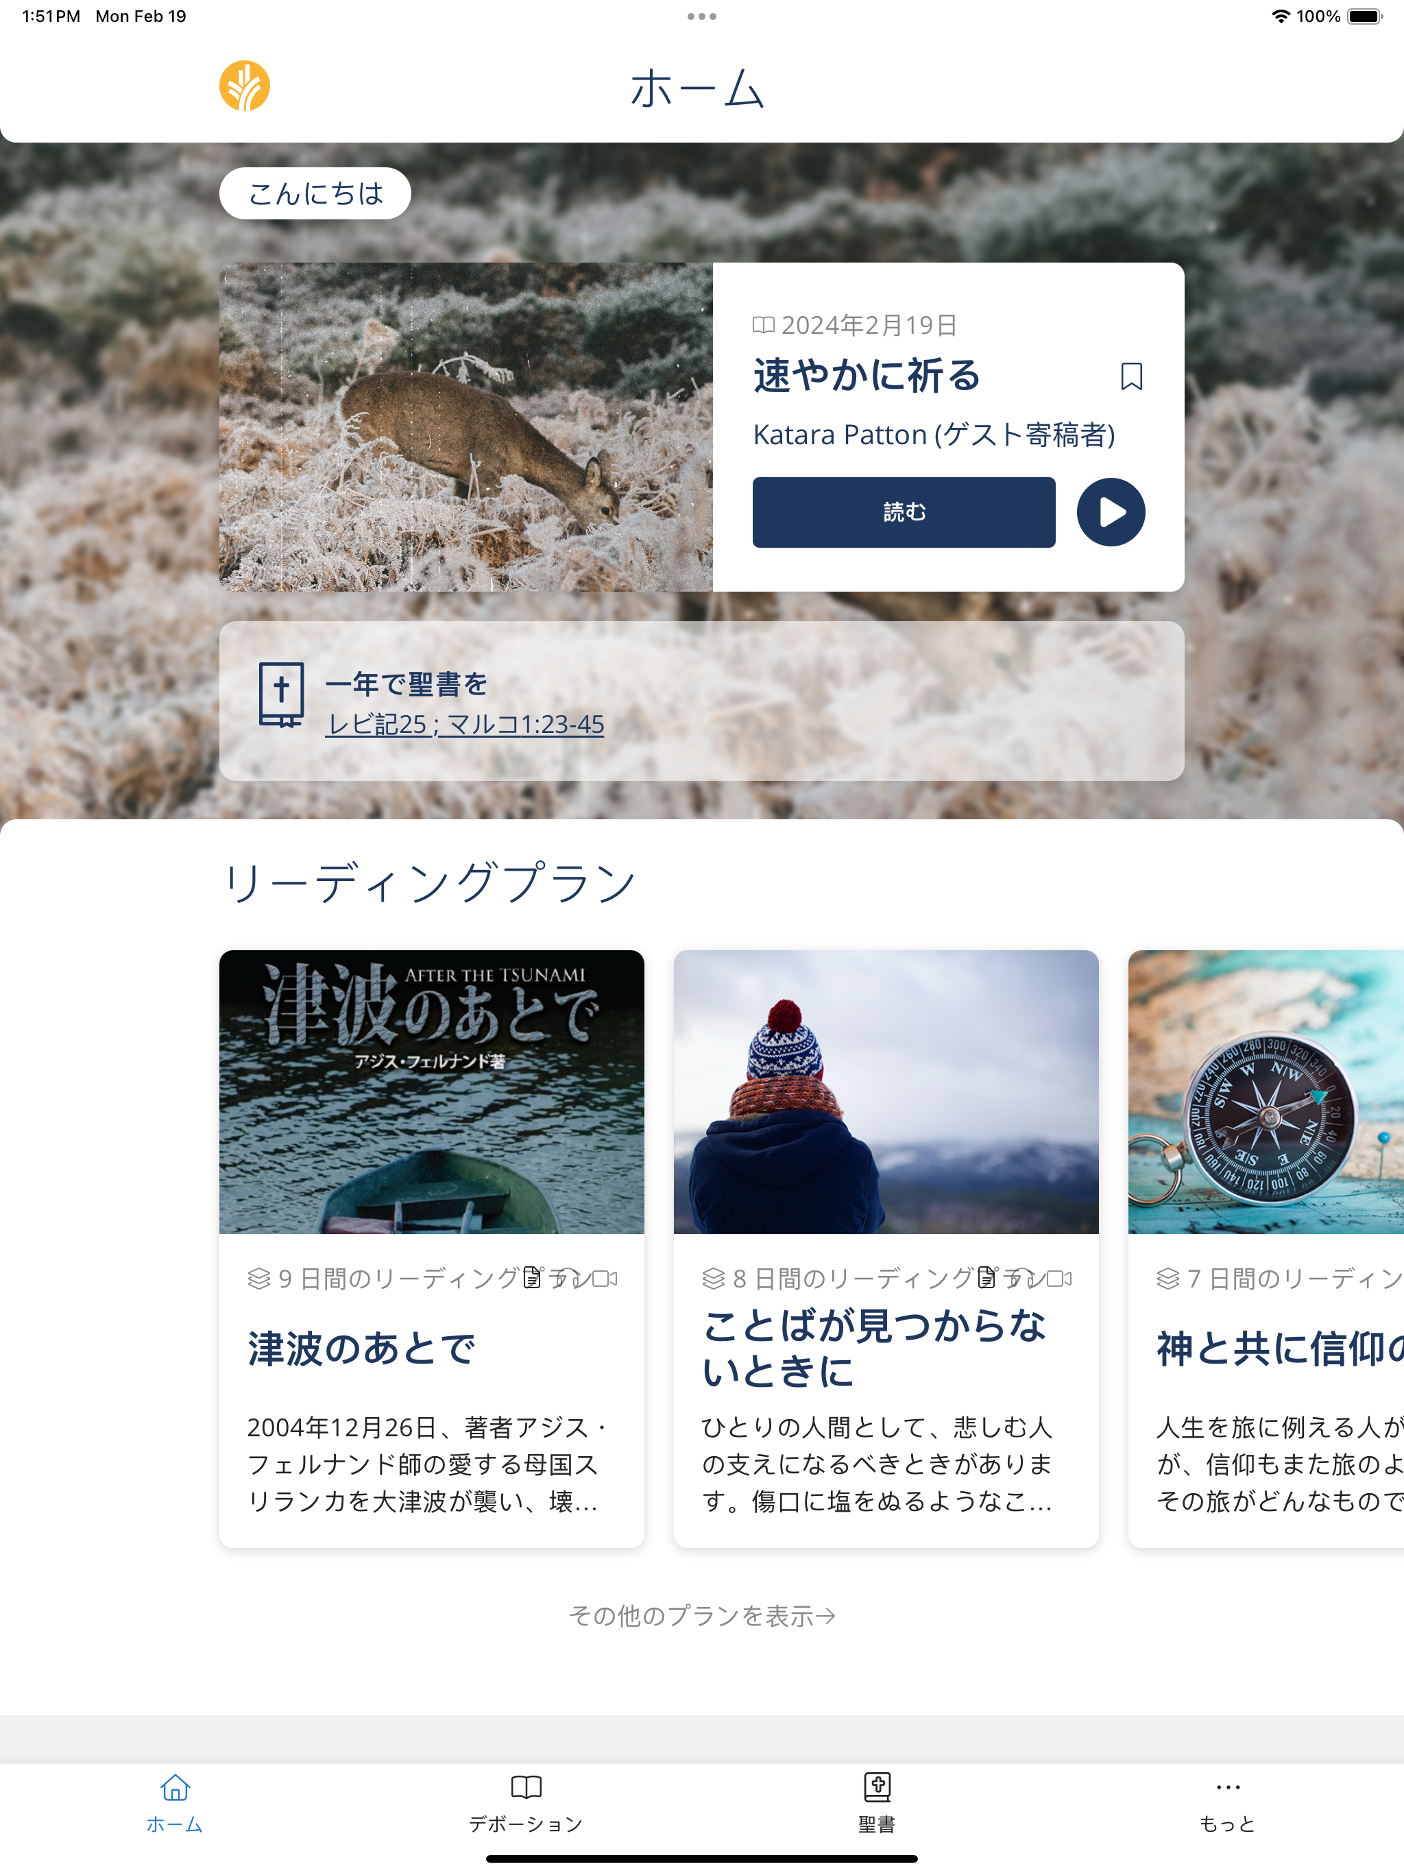Tap the three-dot multitasking indicator at top
The height and width of the screenshot is (1873, 1404).
(x=702, y=16)
